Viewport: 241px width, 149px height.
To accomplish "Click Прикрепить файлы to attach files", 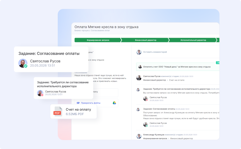I will coord(91,103).
